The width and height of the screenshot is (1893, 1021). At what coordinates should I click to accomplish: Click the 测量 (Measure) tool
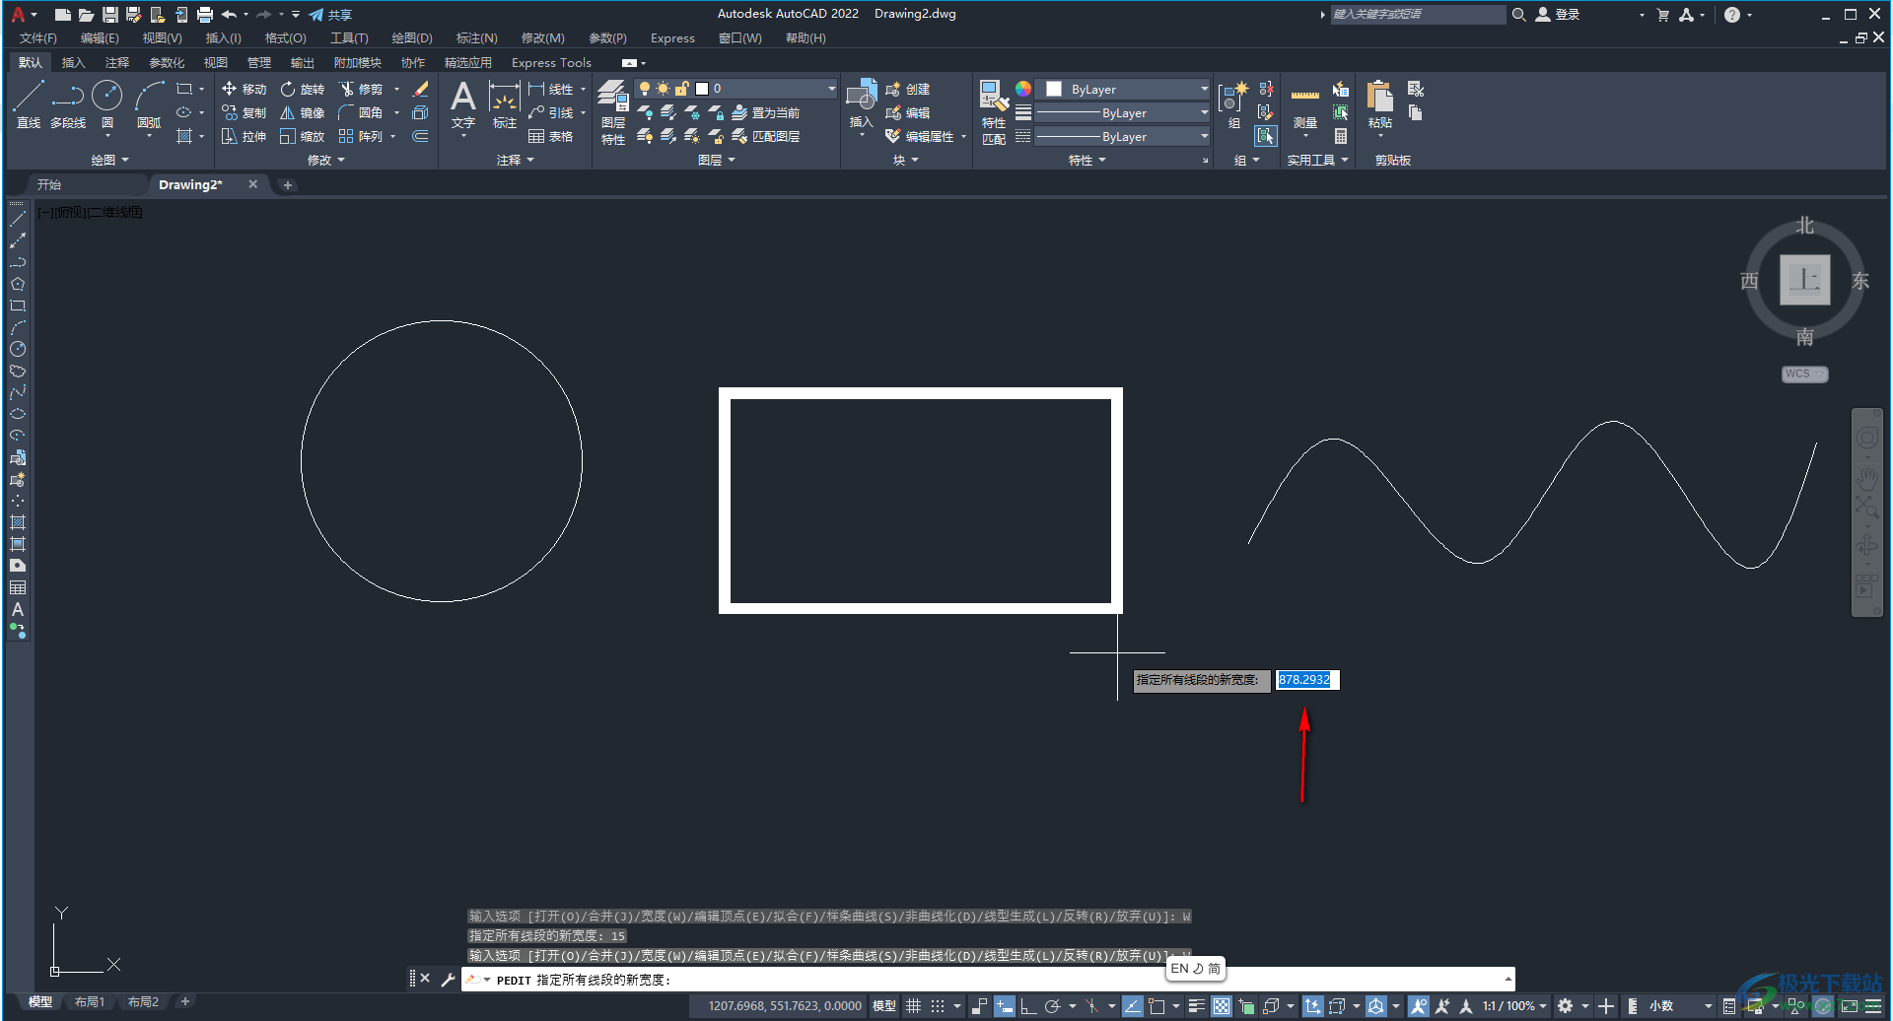(x=1304, y=104)
